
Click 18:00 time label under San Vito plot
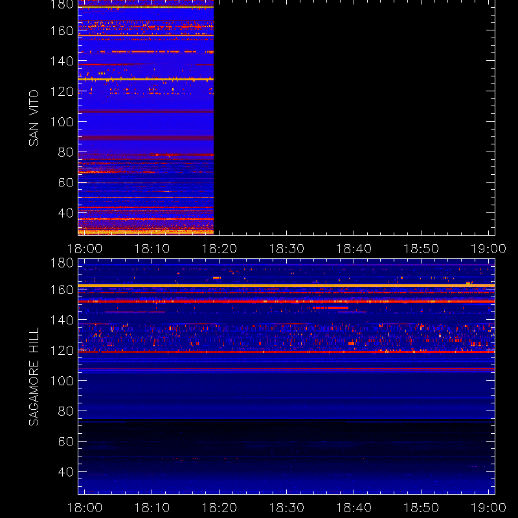[85, 249]
